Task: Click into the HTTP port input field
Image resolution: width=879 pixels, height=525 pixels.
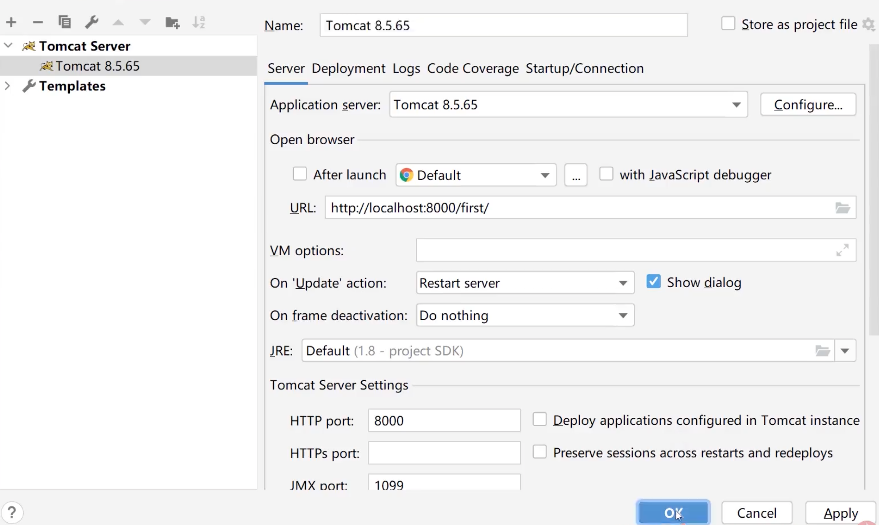Action: click(444, 421)
